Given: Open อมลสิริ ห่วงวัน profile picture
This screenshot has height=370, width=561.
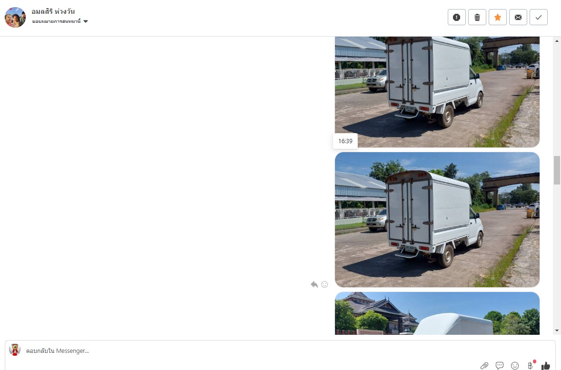Looking at the screenshot, I should point(15,17).
